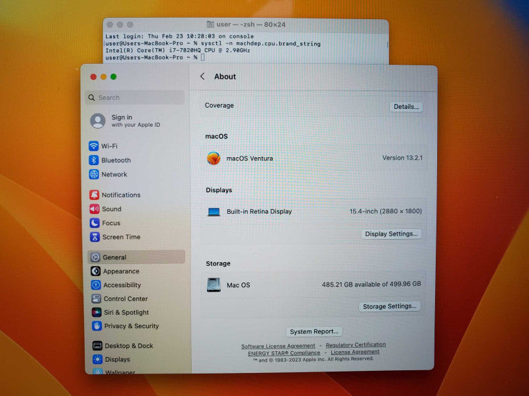The width and height of the screenshot is (529, 396).
Task: Click the Displays sun icon in sidebar
Action: coord(97,359)
